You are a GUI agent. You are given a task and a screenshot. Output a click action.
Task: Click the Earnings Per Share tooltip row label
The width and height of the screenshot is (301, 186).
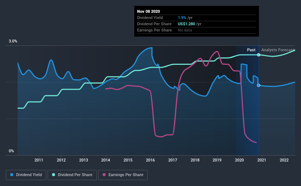(154, 30)
